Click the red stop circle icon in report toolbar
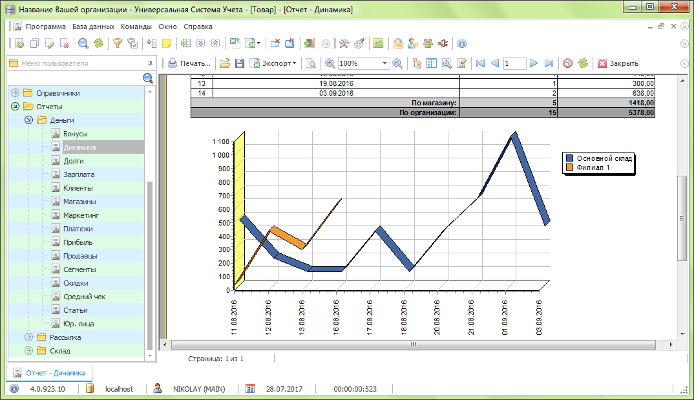 567,63
